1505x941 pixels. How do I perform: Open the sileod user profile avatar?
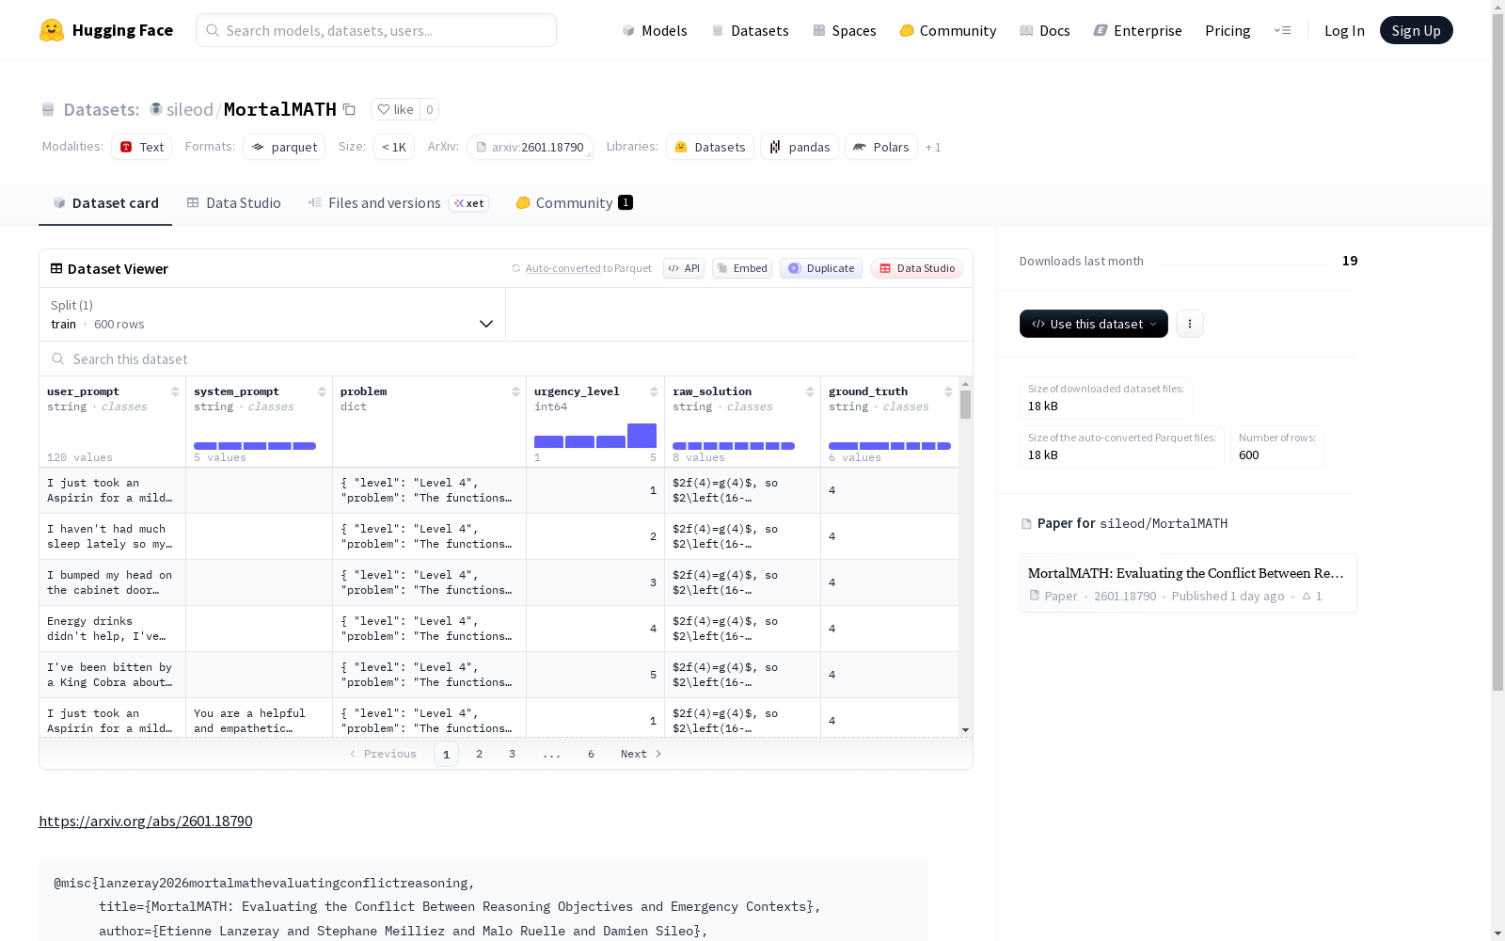pos(156,109)
